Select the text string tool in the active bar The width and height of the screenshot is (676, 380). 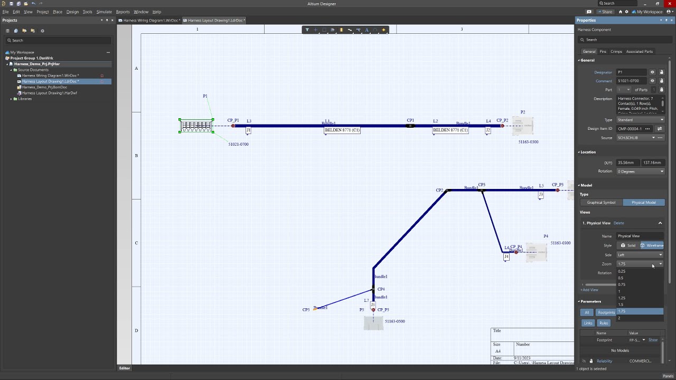pyautogui.click(x=367, y=30)
